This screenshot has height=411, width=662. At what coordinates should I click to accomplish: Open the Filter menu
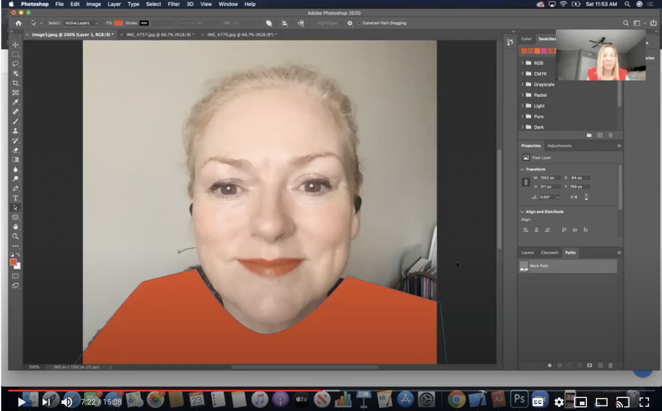point(173,4)
